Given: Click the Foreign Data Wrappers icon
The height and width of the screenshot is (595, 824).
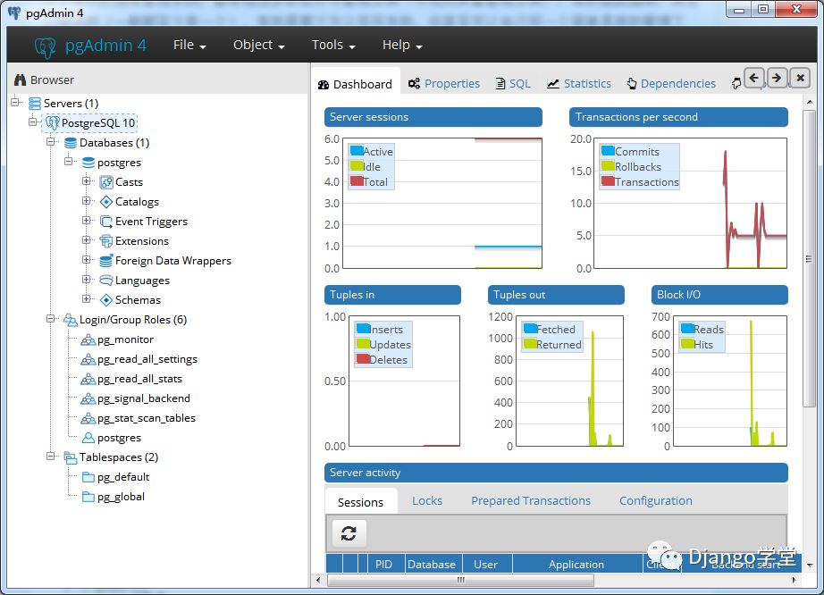Looking at the screenshot, I should pyautogui.click(x=106, y=261).
